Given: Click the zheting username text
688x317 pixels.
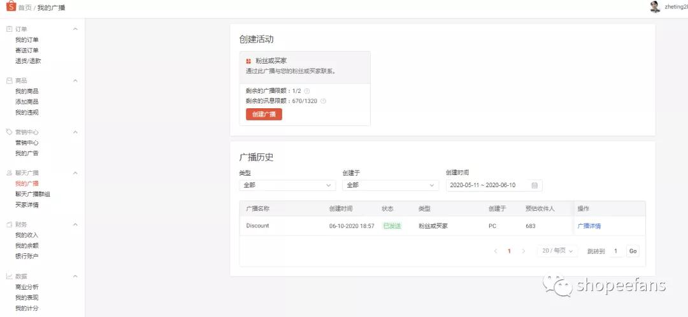Looking at the screenshot, I should point(676,7).
